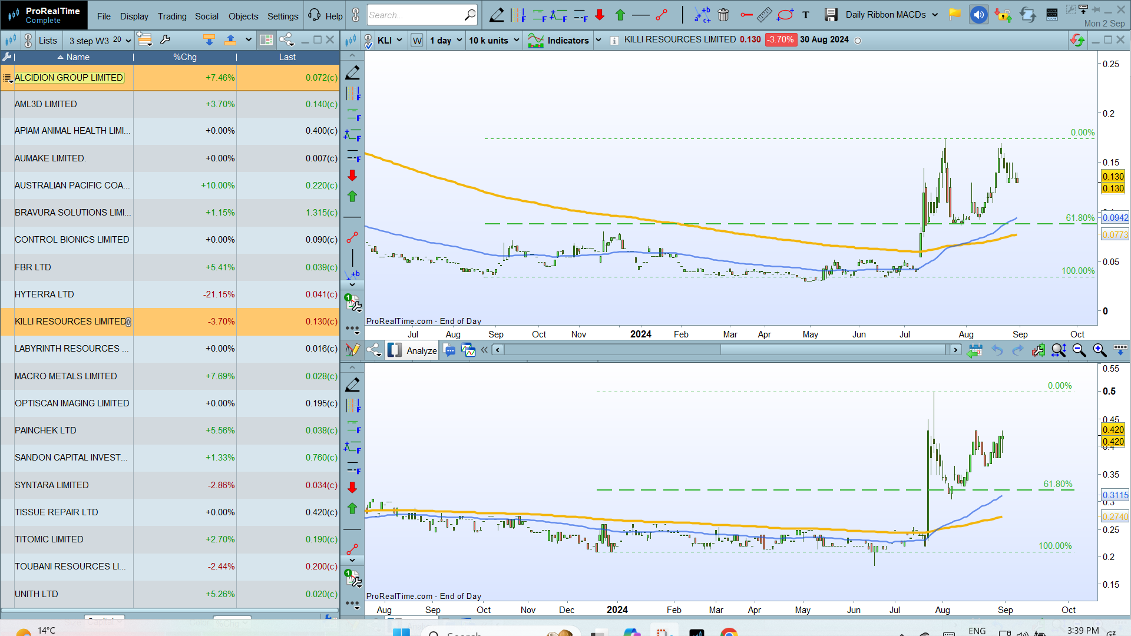
Task: Click the orange export up-arrow icon in list panel
Action: tap(230, 40)
